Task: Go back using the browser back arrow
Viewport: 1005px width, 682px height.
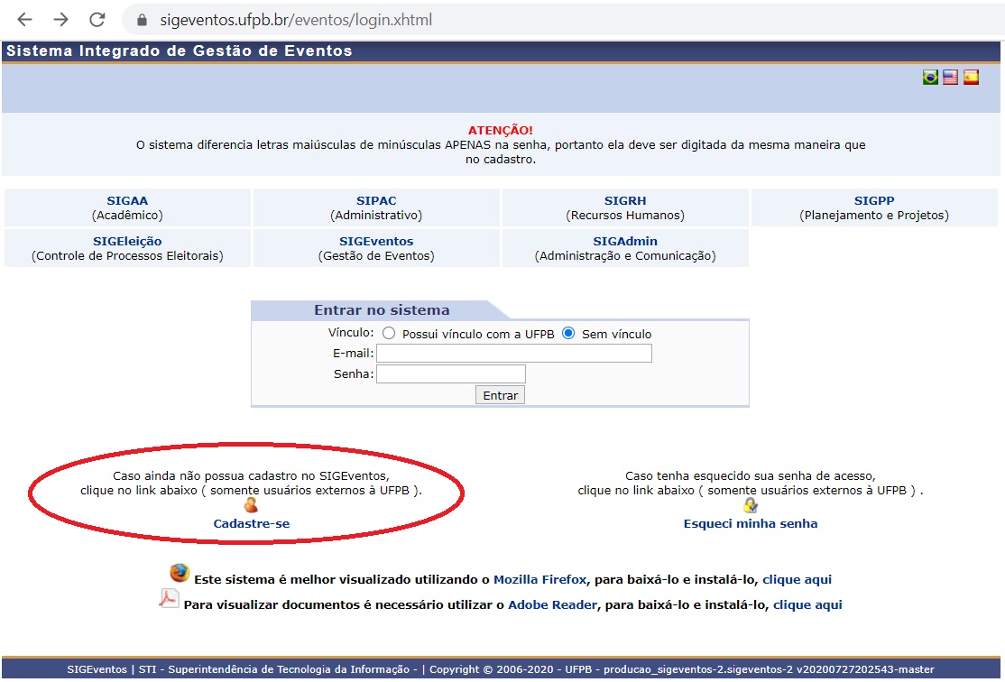Action: [x=24, y=18]
